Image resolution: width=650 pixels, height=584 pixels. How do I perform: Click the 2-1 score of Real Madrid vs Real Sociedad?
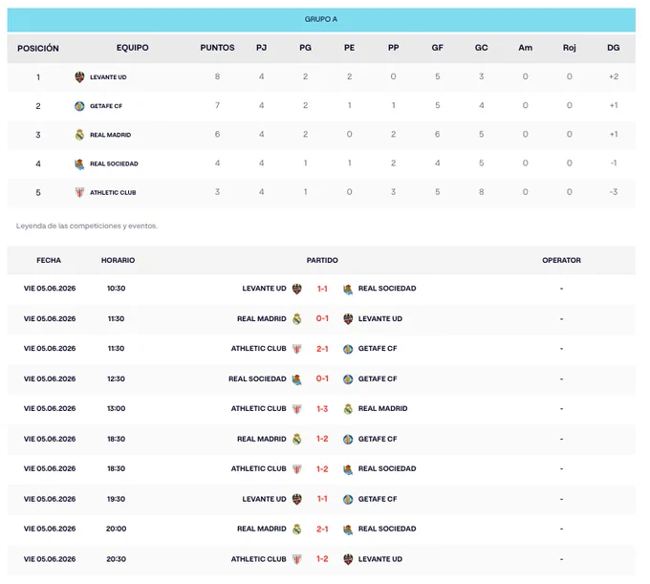[322, 530]
